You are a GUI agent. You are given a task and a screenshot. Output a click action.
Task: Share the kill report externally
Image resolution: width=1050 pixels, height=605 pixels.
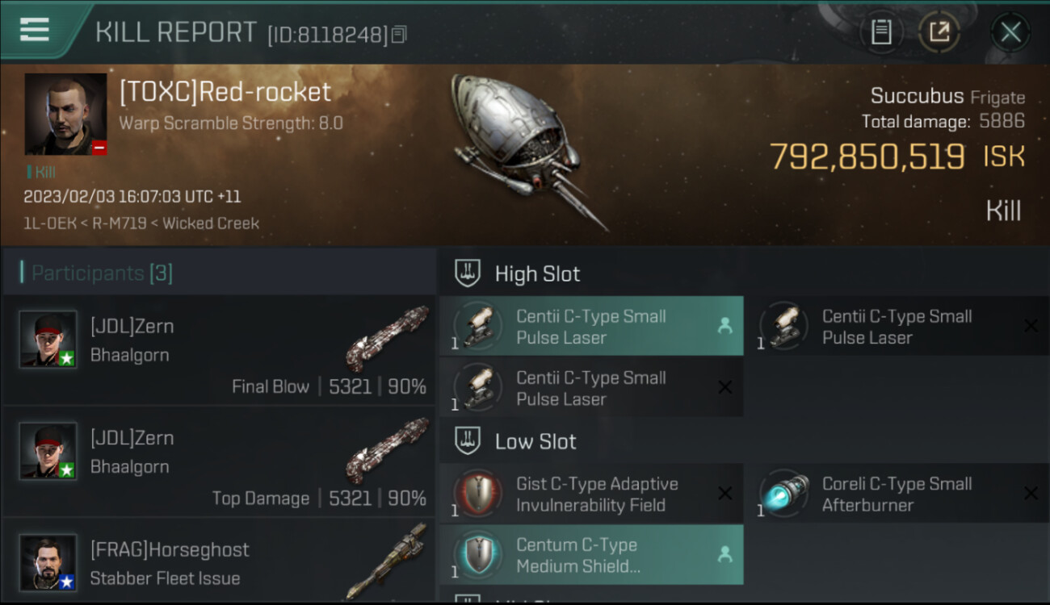(x=939, y=32)
